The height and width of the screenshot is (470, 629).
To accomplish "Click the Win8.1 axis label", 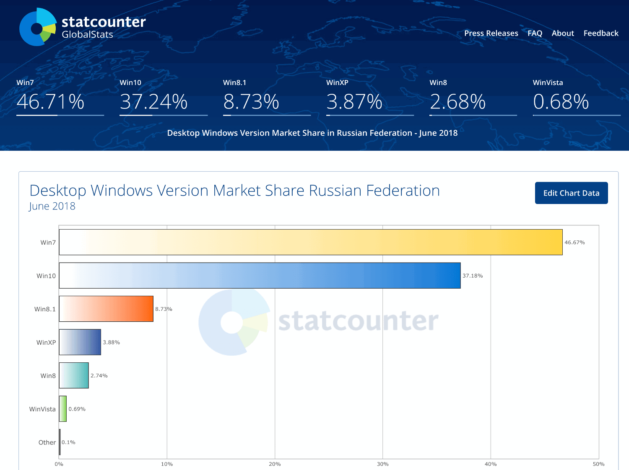I will tap(44, 309).
